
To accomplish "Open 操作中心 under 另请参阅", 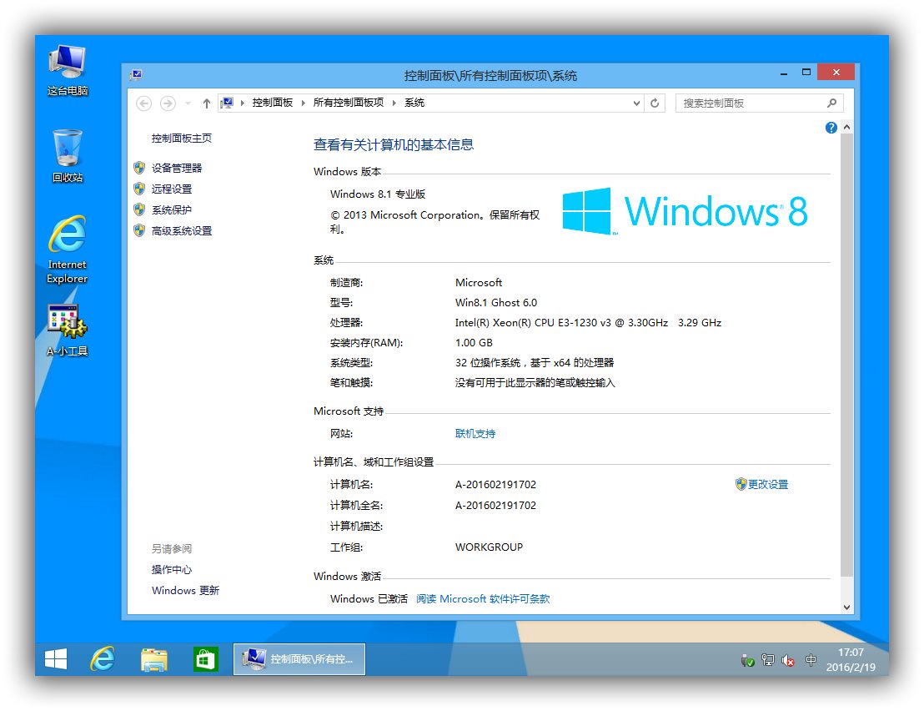I will [x=172, y=569].
